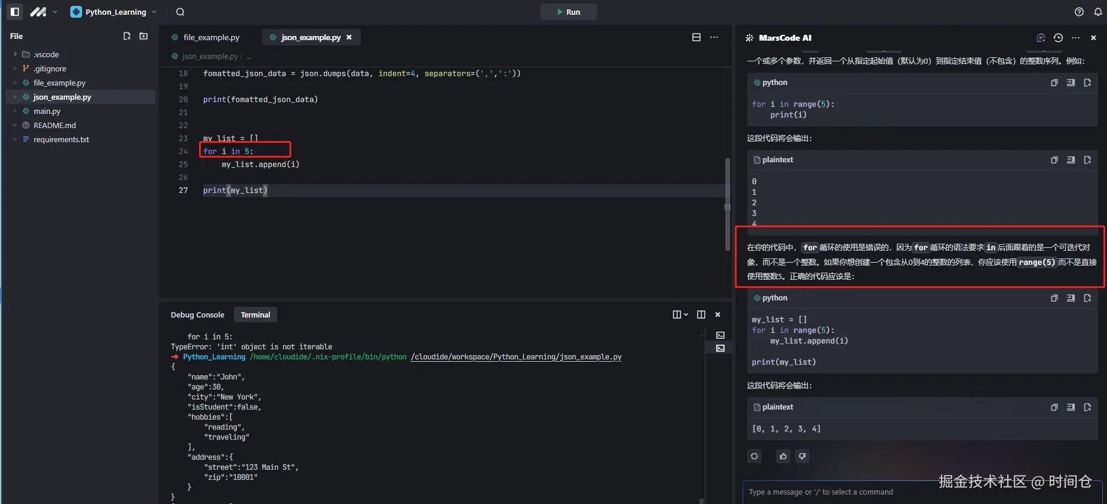Run the program with Run button
The width and height of the screenshot is (1107, 504).
tap(568, 12)
